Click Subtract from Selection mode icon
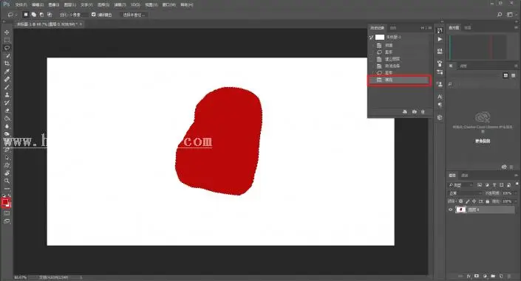 coord(41,15)
